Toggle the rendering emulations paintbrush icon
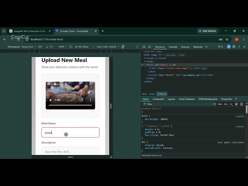Viewport: 248px width, 186px height. click(x=236, y=104)
